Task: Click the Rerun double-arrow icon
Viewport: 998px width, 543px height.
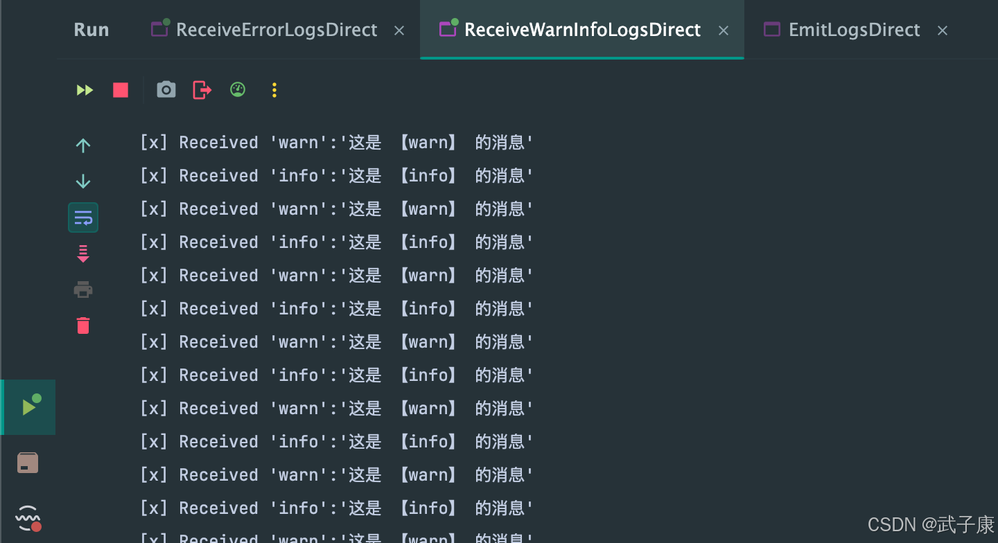Action: pos(85,90)
